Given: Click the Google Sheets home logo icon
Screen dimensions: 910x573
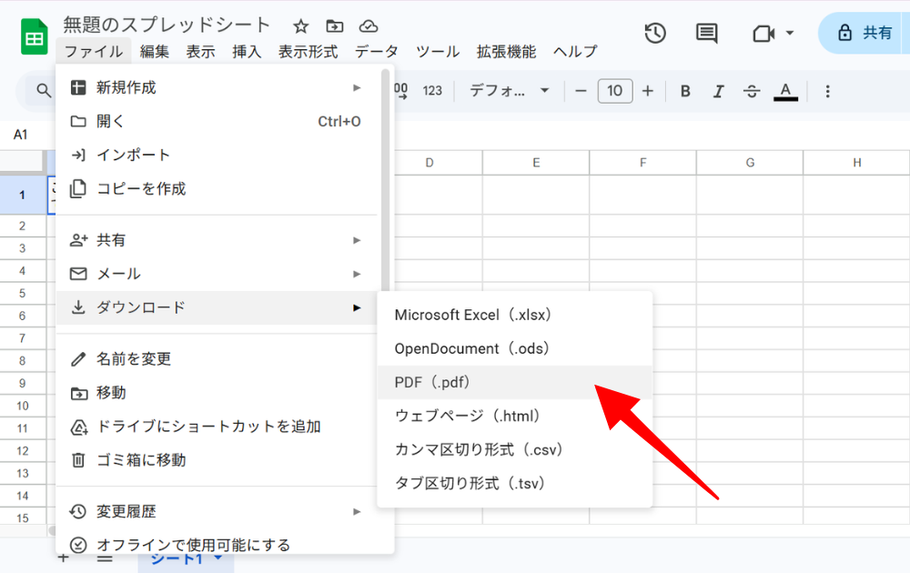Looking at the screenshot, I should click(x=35, y=36).
